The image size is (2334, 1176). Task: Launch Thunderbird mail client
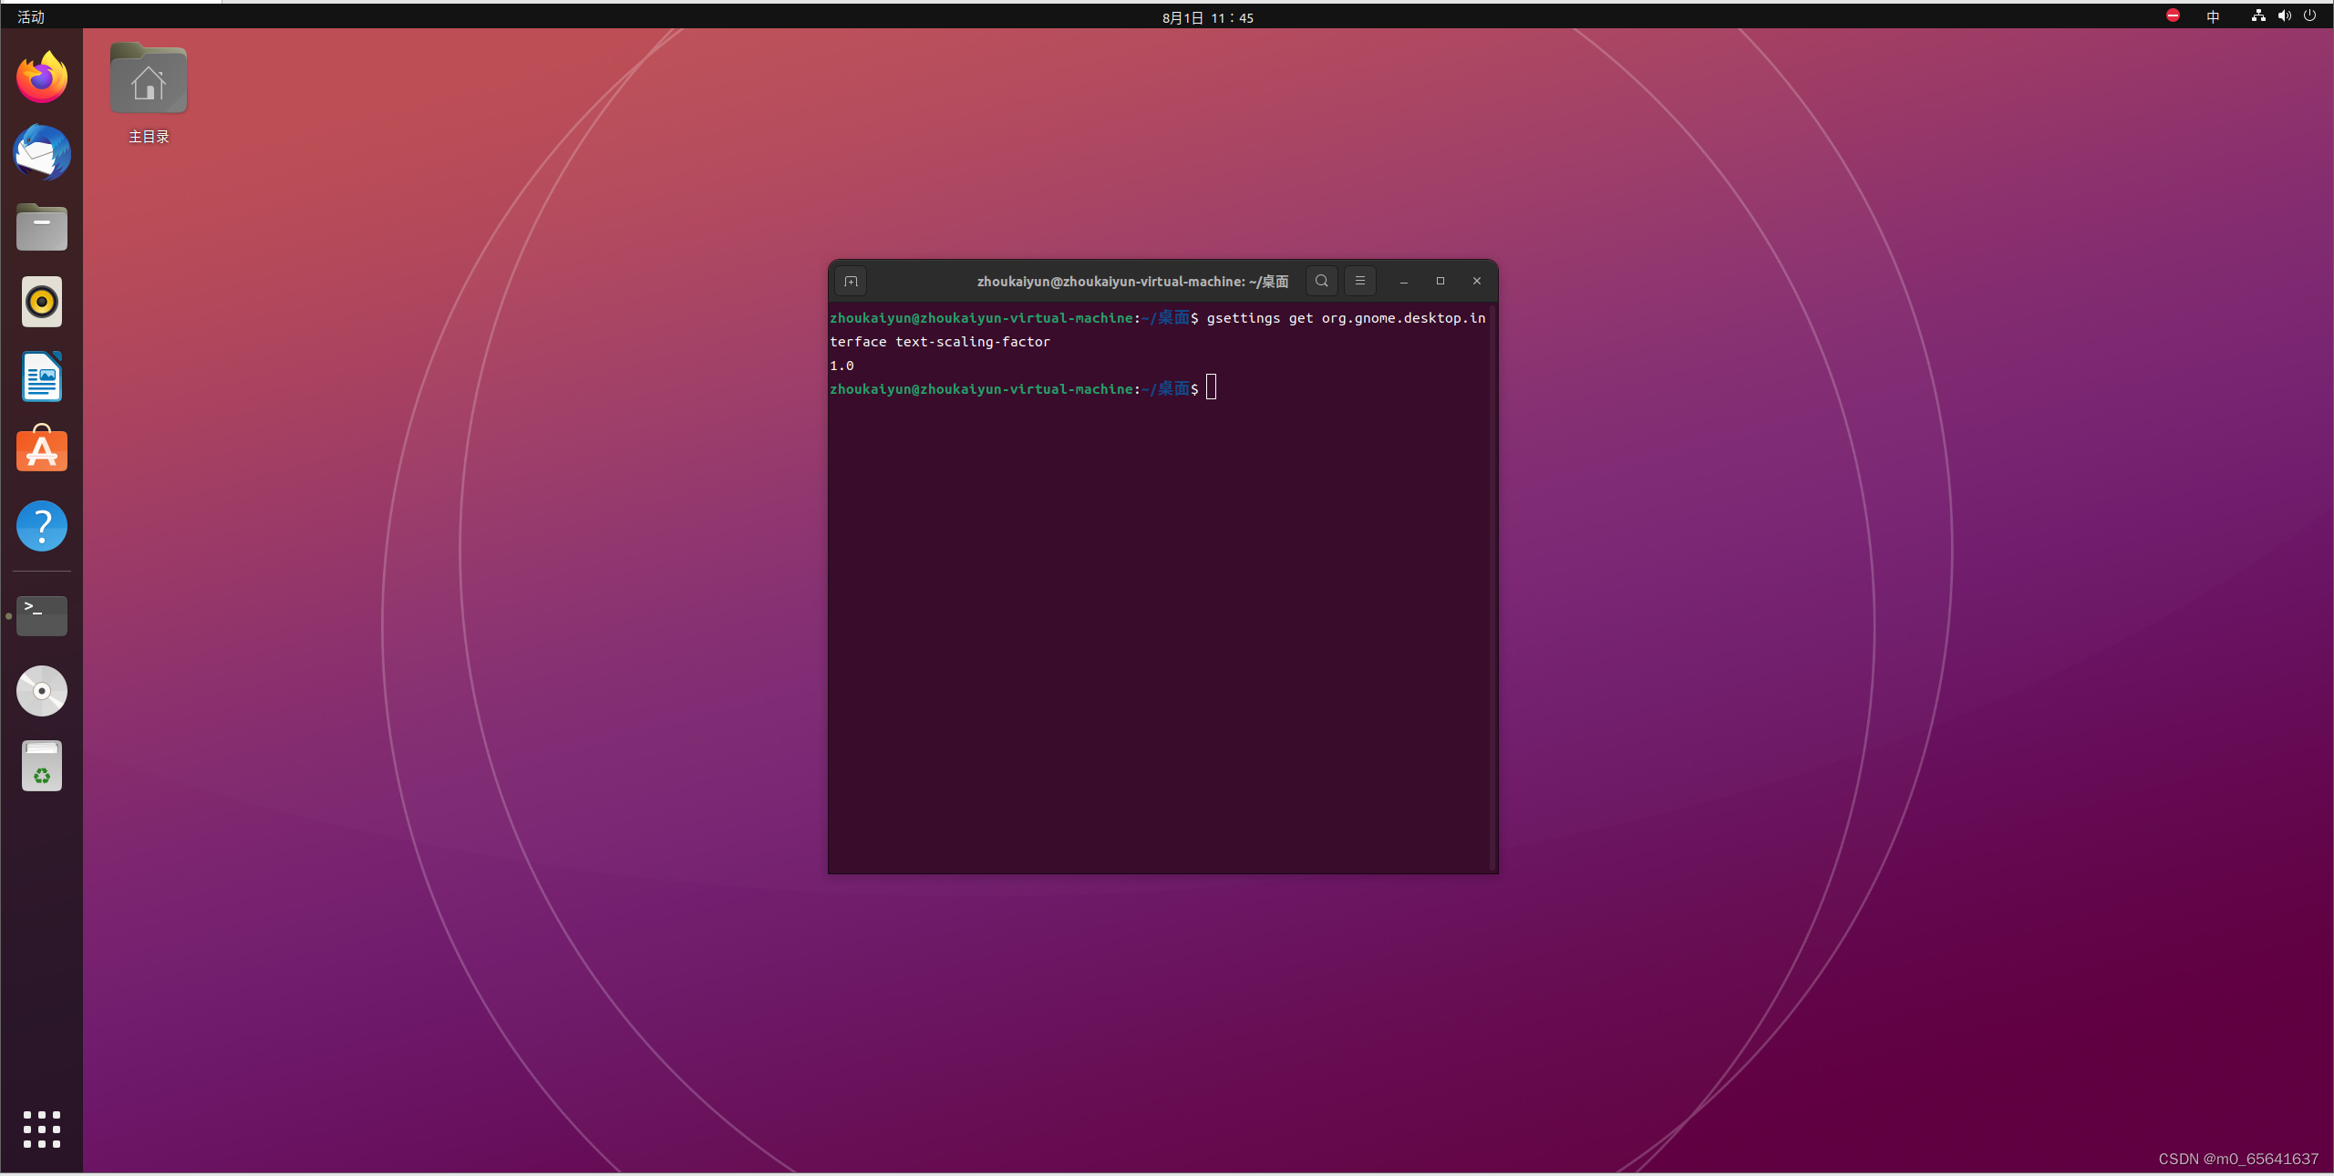point(42,152)
